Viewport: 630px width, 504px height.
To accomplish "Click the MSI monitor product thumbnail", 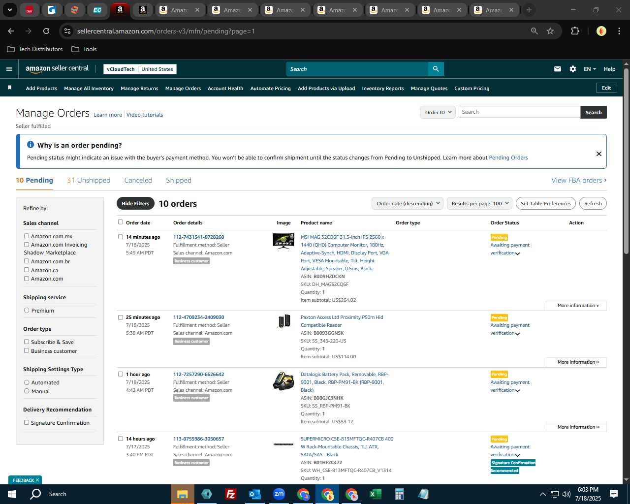I will coord(283,241).
